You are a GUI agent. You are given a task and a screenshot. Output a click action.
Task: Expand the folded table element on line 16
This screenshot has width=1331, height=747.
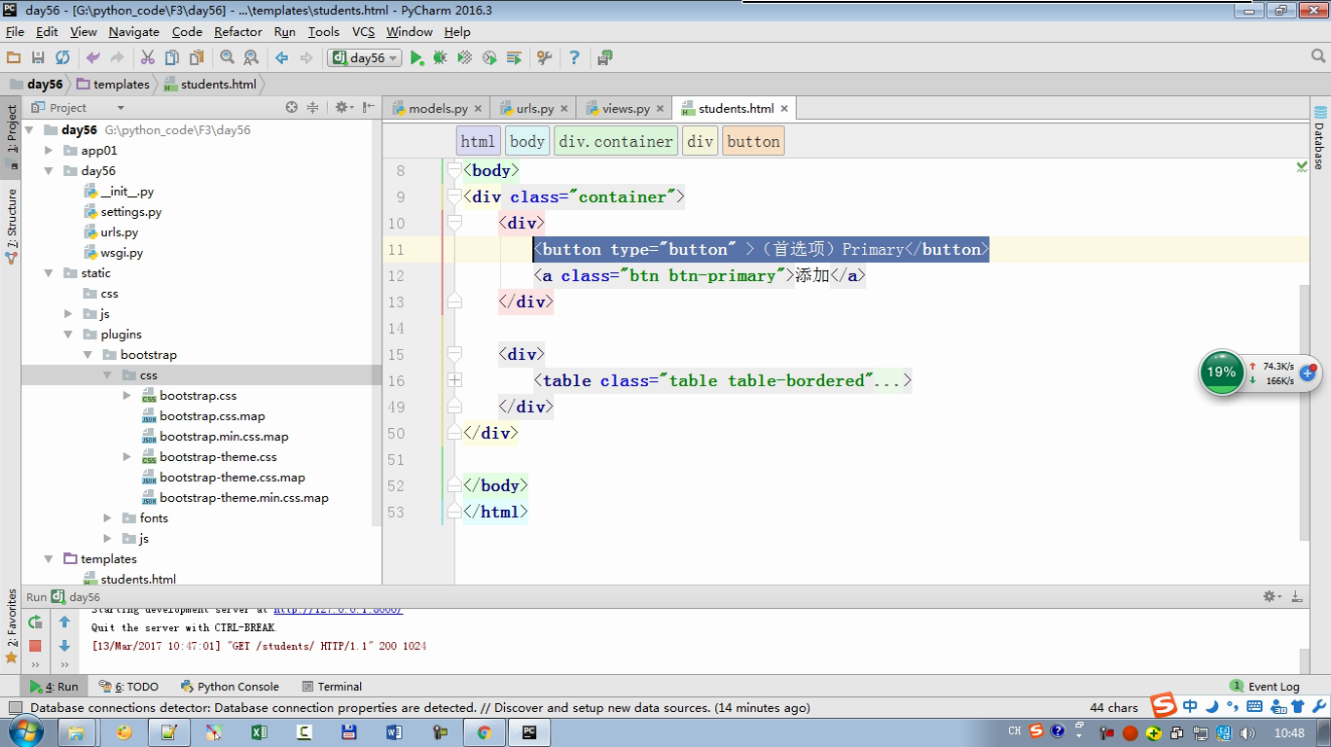click(x=454, y=380)
